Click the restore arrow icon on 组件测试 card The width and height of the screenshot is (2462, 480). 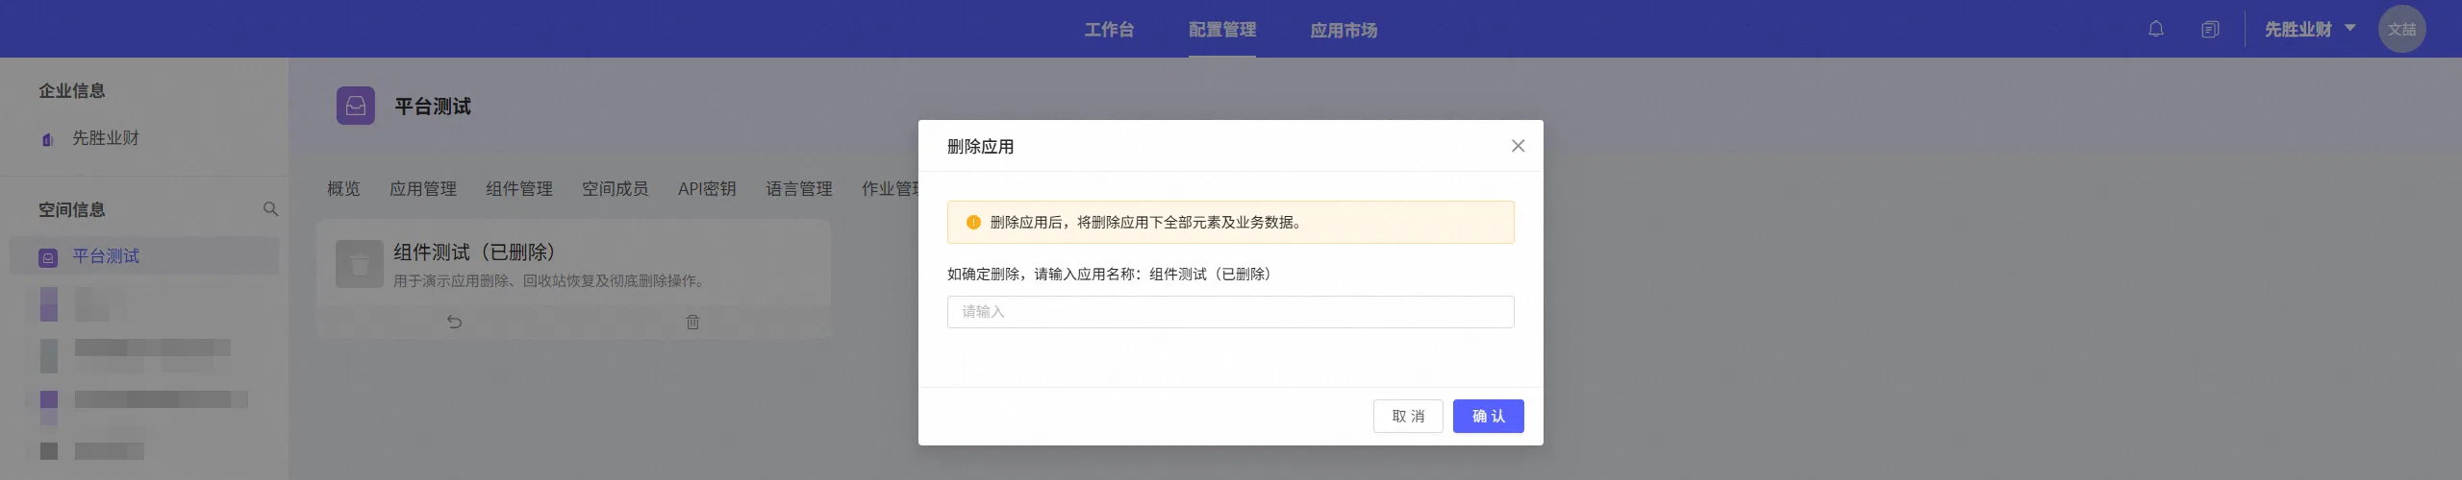[x=454, y=322]
